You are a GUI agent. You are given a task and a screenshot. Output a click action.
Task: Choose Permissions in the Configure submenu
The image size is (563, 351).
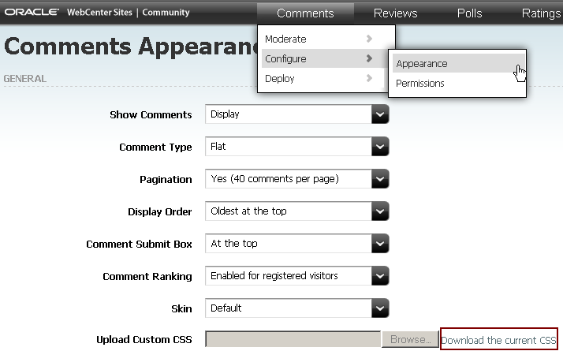pos(458,84)
